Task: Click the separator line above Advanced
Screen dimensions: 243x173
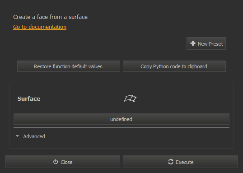Action: pos(121,127)
